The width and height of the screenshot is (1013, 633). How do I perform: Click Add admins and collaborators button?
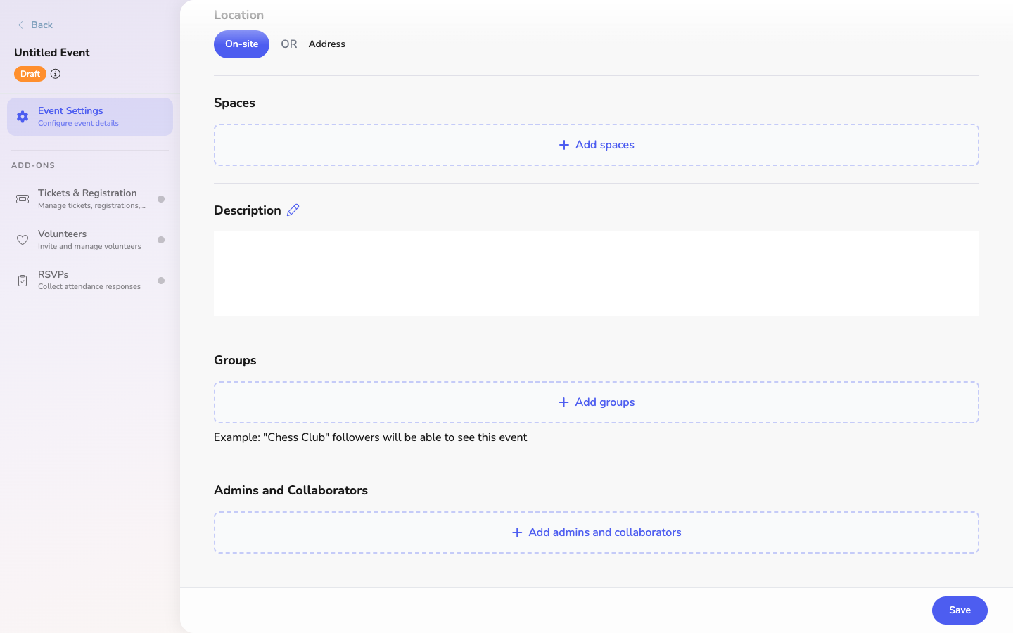point(597,532)
